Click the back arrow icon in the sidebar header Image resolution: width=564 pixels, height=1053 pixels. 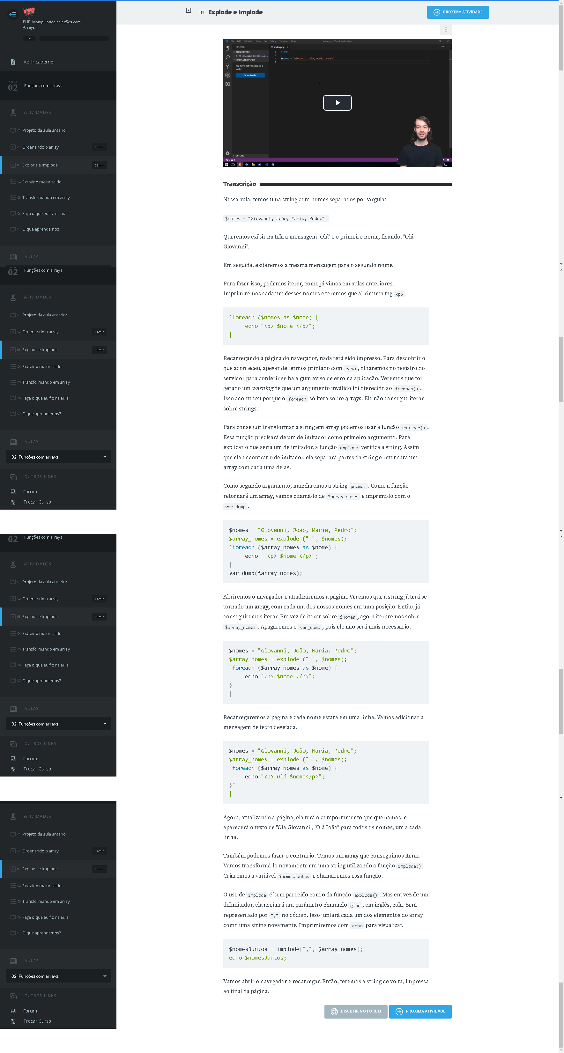pos(13,14)
